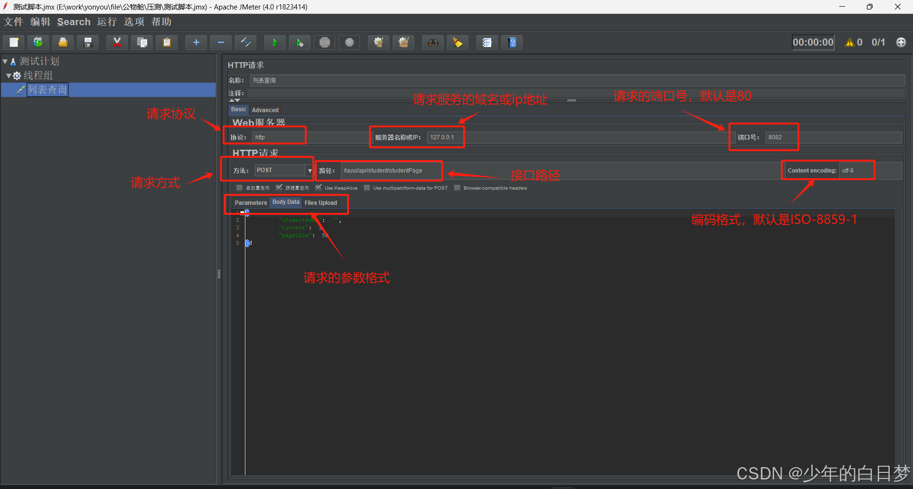913x489 pixels.
Task: Click the elapsed time 00:00:00 display
Action: pyautogui.click(x=813, y=42)
